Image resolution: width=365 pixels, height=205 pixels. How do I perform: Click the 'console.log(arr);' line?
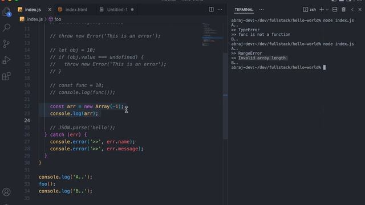(x=74, y=113)
